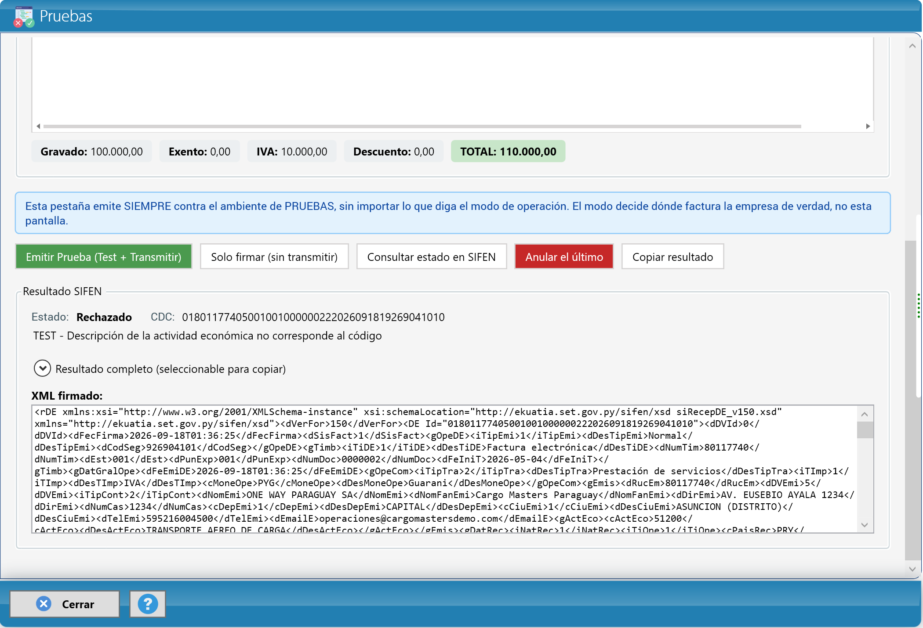Click the Exento: 0,00 badge
Image resolution: width=923 pixels, height=628 pixels.
tap(200, 152)
